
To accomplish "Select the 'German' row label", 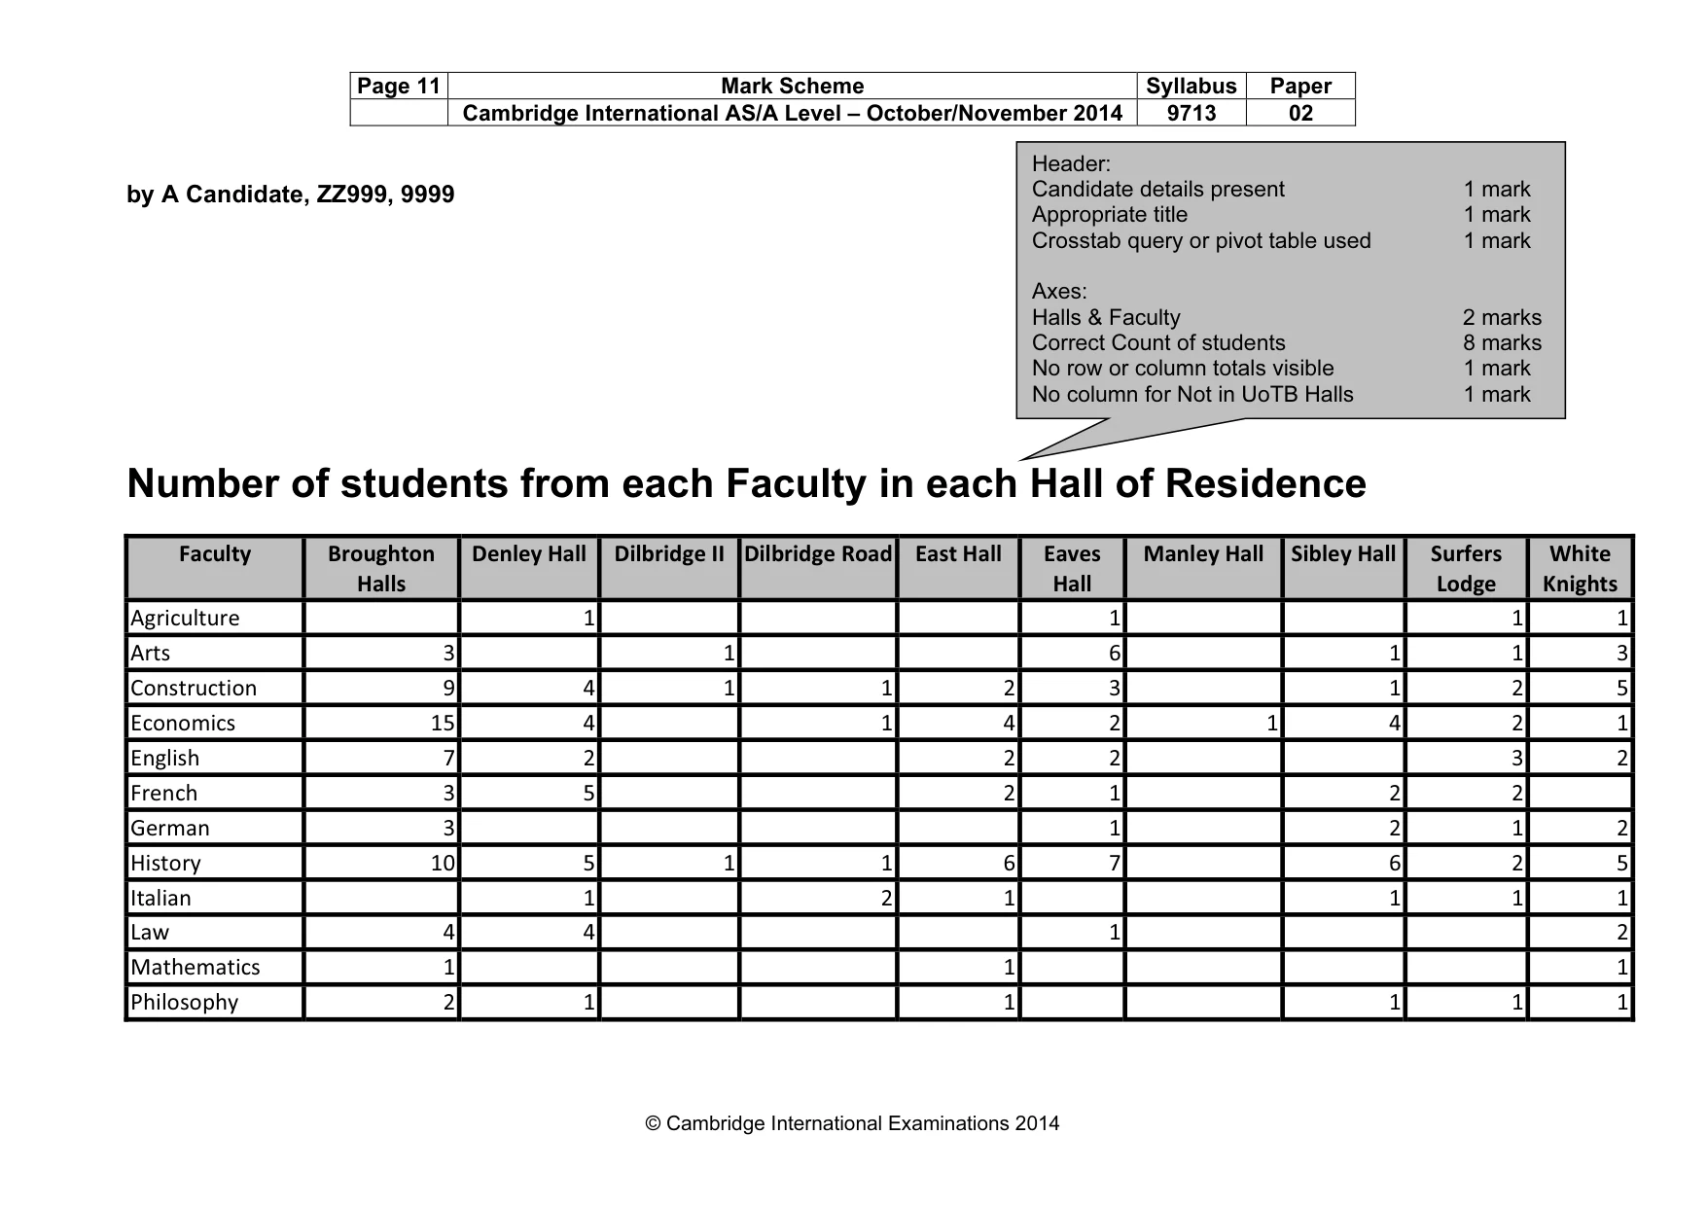I will click(170, 829).
